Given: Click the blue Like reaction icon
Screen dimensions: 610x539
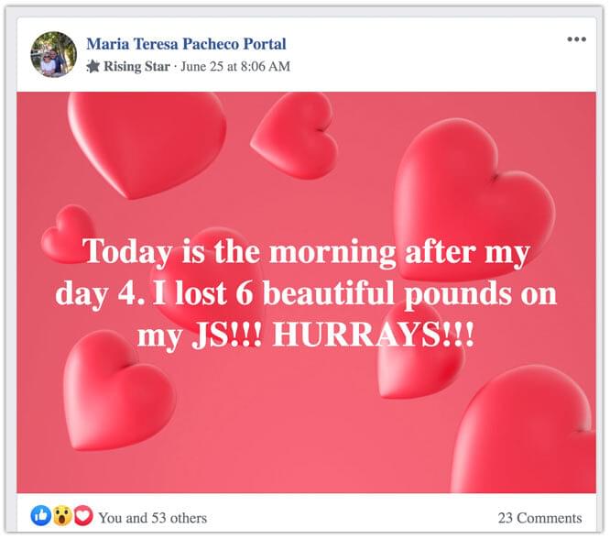Looking at the screenshot, I should (41, 516).
